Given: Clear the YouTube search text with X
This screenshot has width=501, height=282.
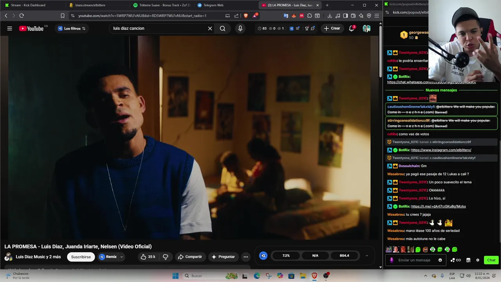Looking at the screenshot, I should pos(210,28).
